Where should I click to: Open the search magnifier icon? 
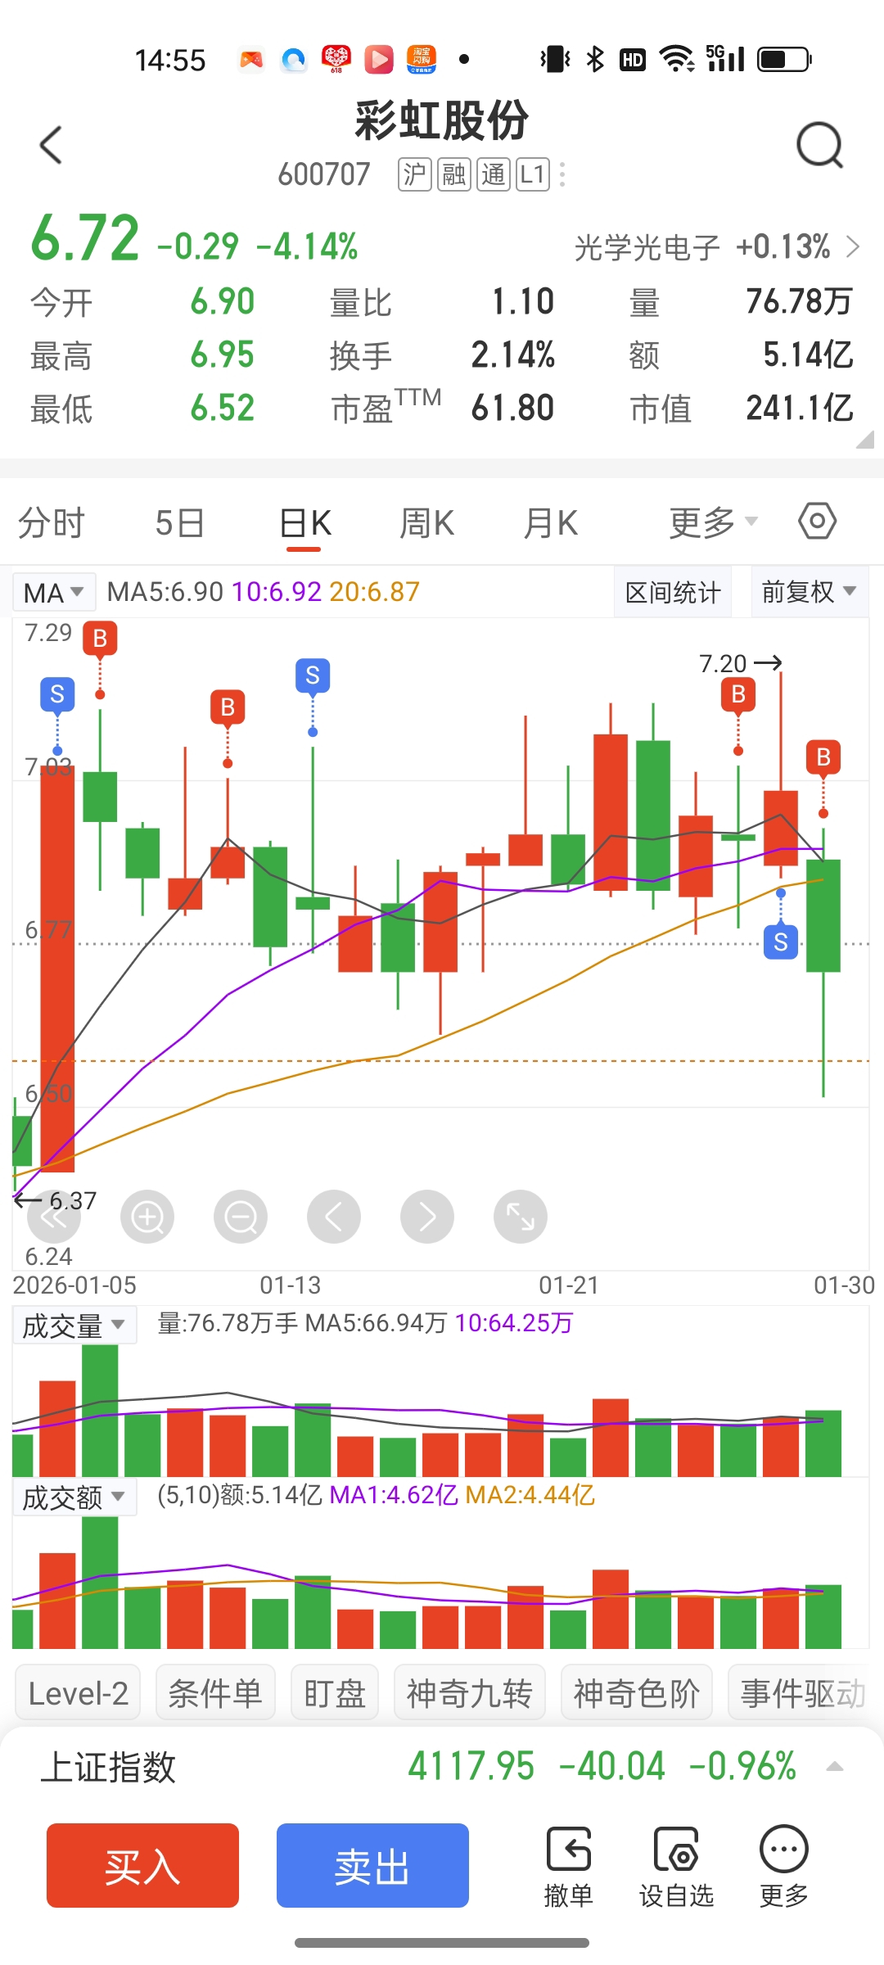[x=819, y=146]
